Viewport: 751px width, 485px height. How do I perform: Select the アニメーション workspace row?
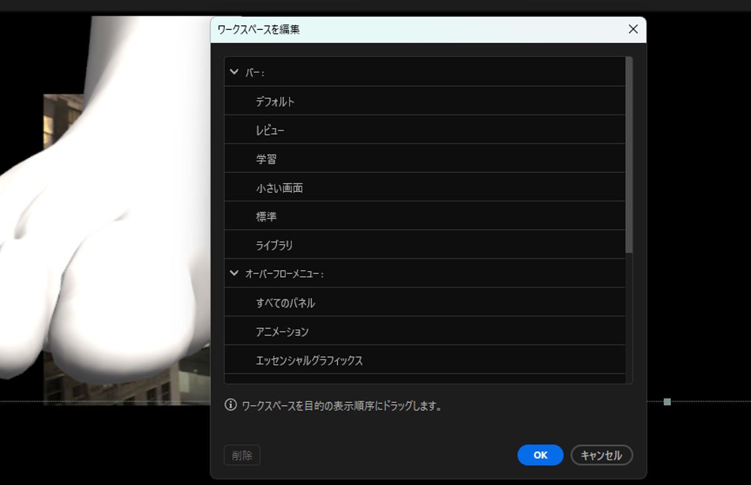(424, 331)
